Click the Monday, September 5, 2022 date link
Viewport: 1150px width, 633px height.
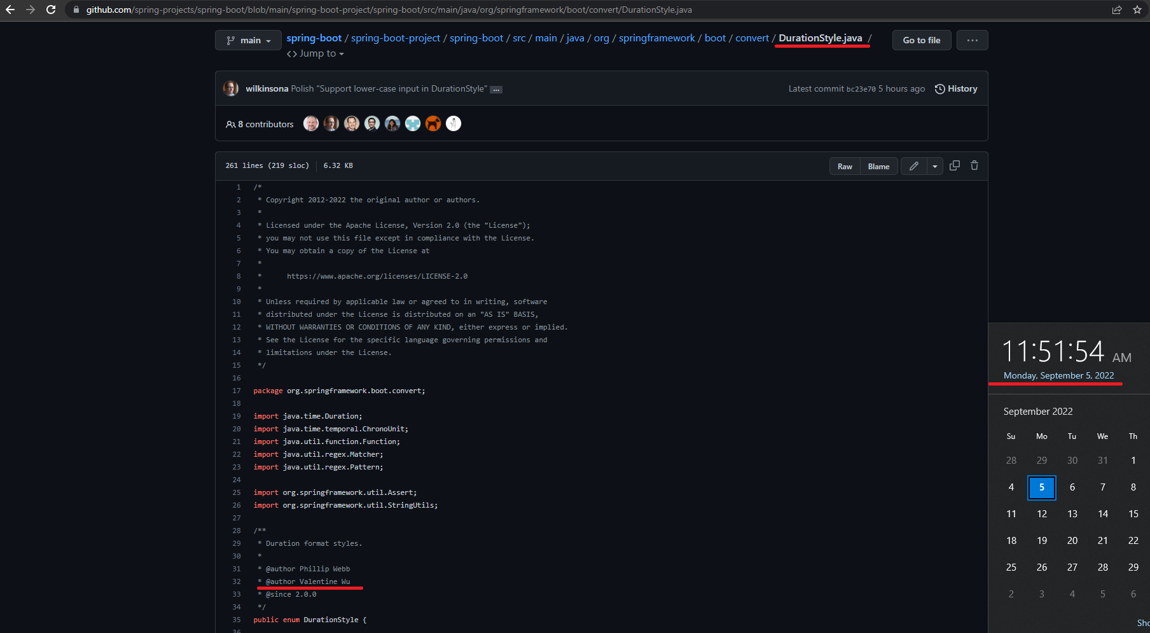pyautogui.click(x=1058, y=375)
